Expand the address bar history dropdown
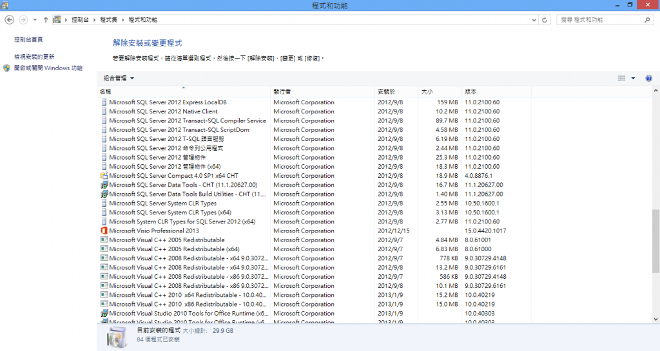Image resolution: width=660 pixels, height=351 pixels. 534,20
